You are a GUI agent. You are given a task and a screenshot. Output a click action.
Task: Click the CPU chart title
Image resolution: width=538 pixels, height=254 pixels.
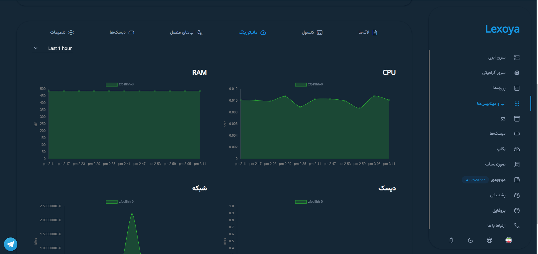pyautogui.click(x=389, y=73)
